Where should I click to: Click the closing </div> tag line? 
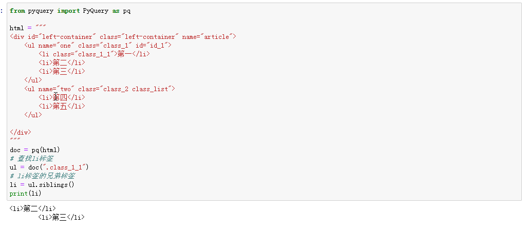tap(21, 133)
